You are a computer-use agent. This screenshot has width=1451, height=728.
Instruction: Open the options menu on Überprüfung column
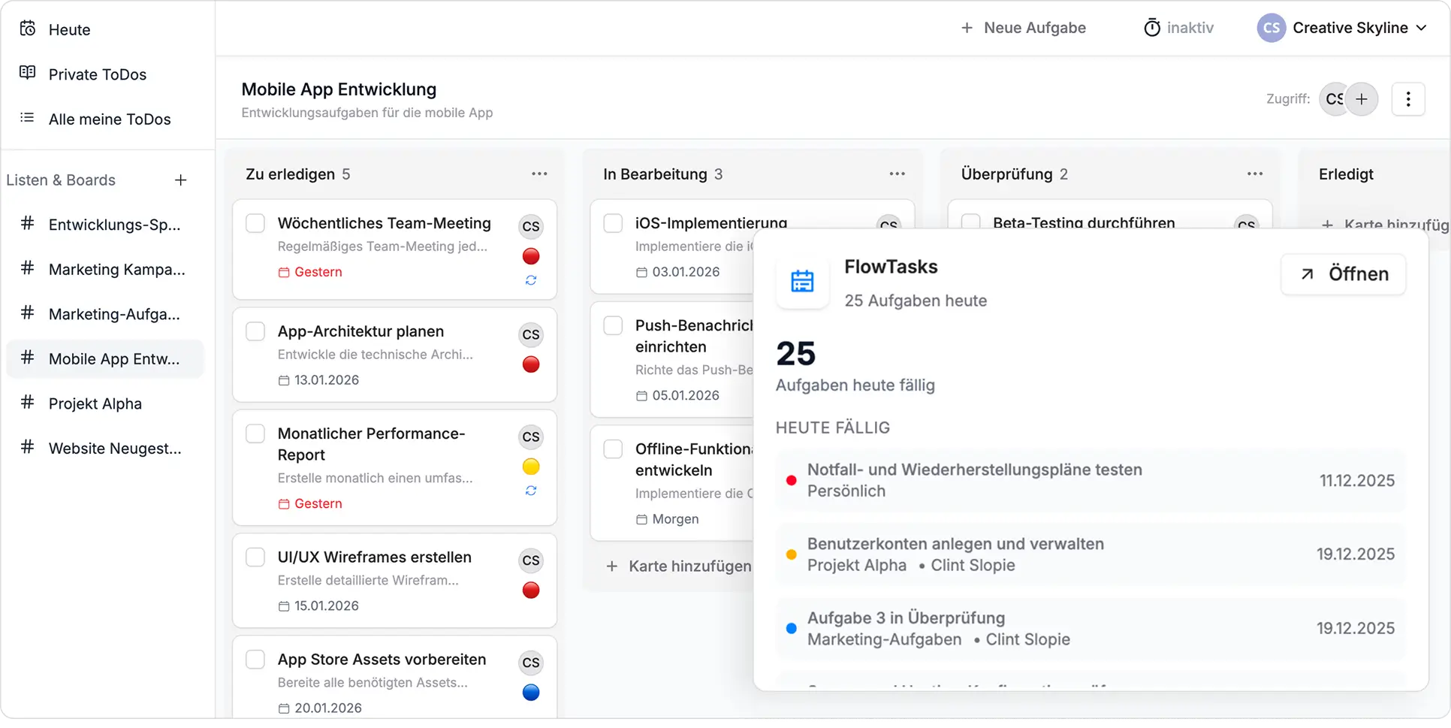(x=1254, y=174)
